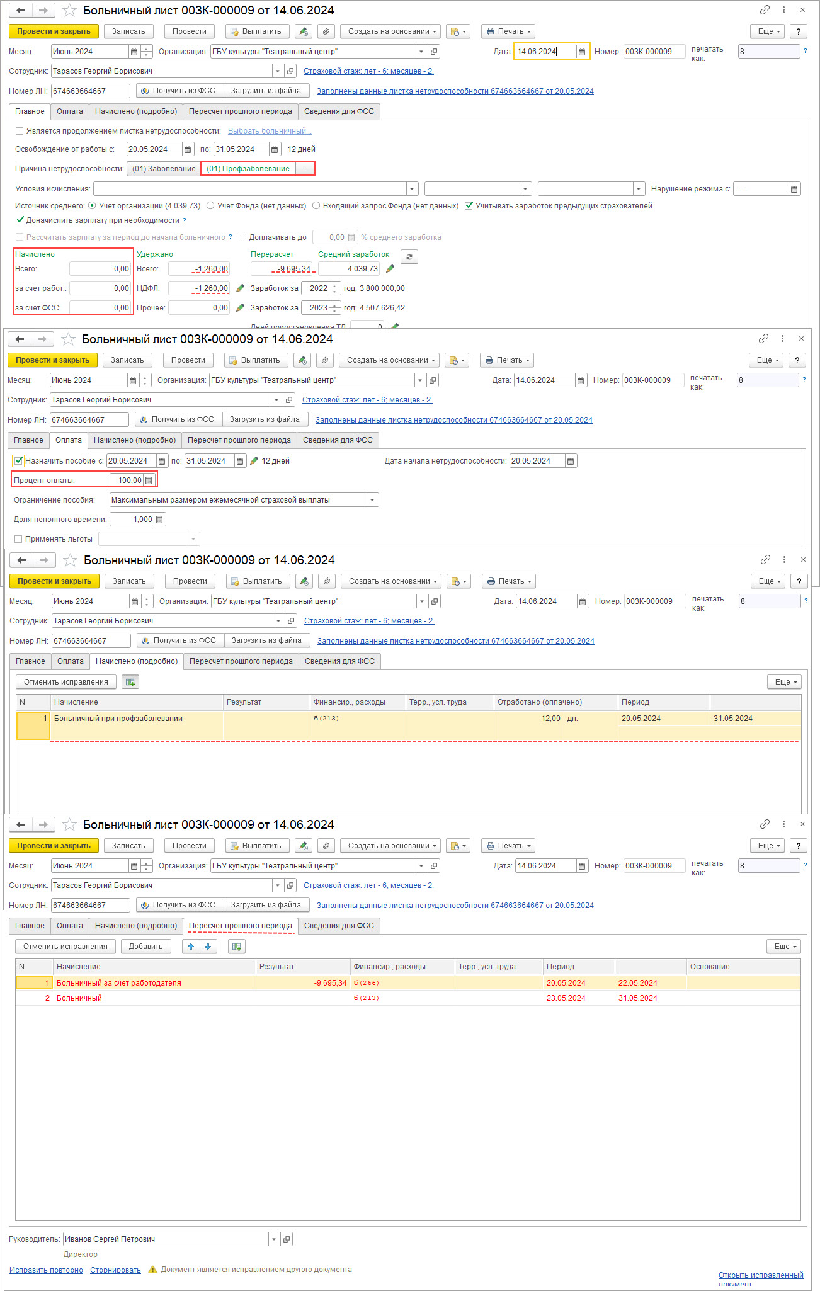Click the pencil icon beside the Прочее 0,00 field
Screen dimensions: 820x1291
240,308
